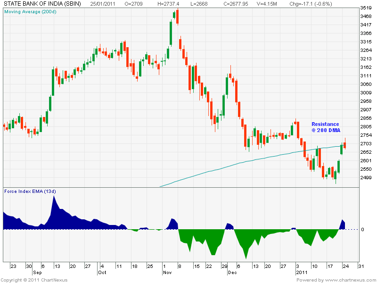This screenshot has height=283, width=377.
Task: Click price axis label 3417
Action: pos(366,25)
